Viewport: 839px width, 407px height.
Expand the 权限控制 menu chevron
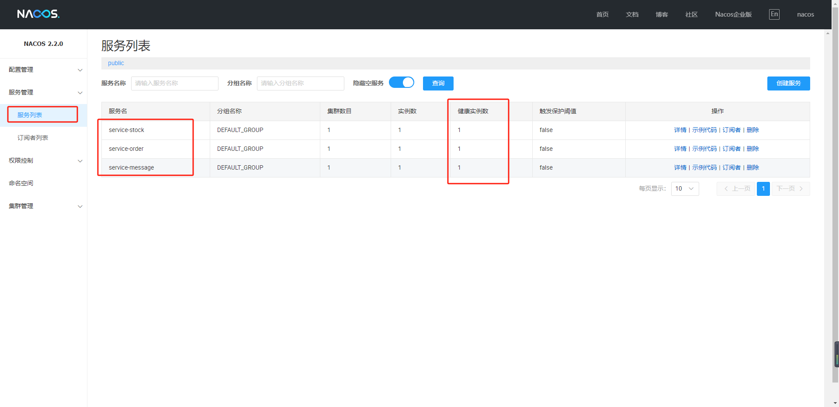tap(80, 161)
